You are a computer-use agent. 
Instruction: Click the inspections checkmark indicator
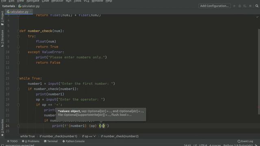click(257, 17)
